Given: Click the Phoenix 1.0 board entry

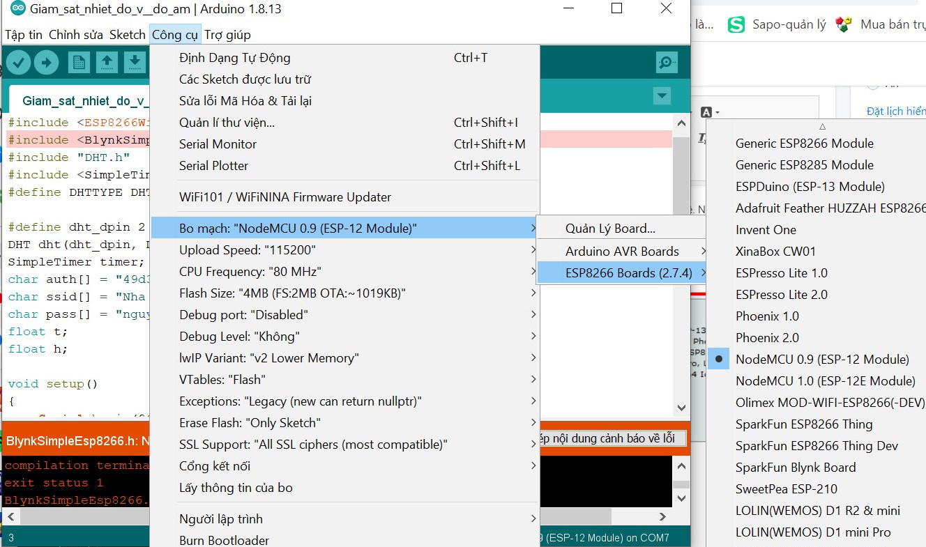Looking at the screenshot, I should 816,316.
